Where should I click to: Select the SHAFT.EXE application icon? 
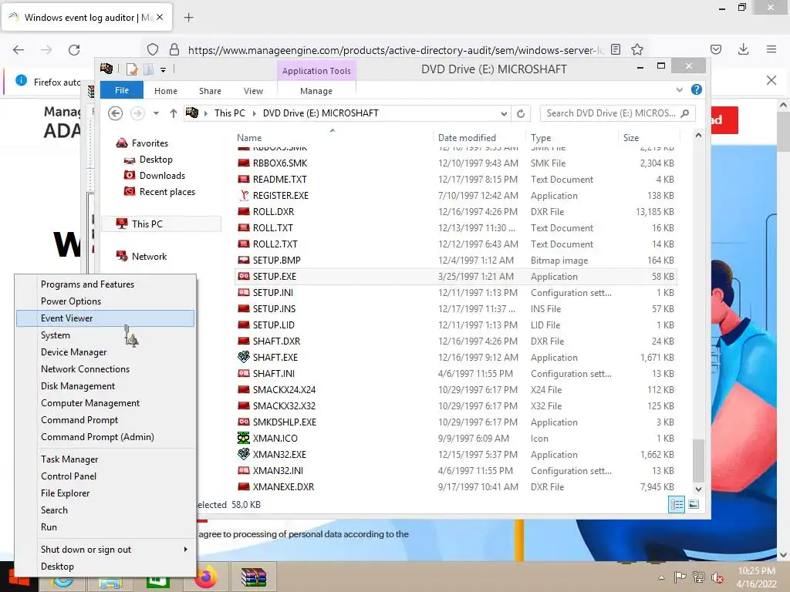coord(243,357)
